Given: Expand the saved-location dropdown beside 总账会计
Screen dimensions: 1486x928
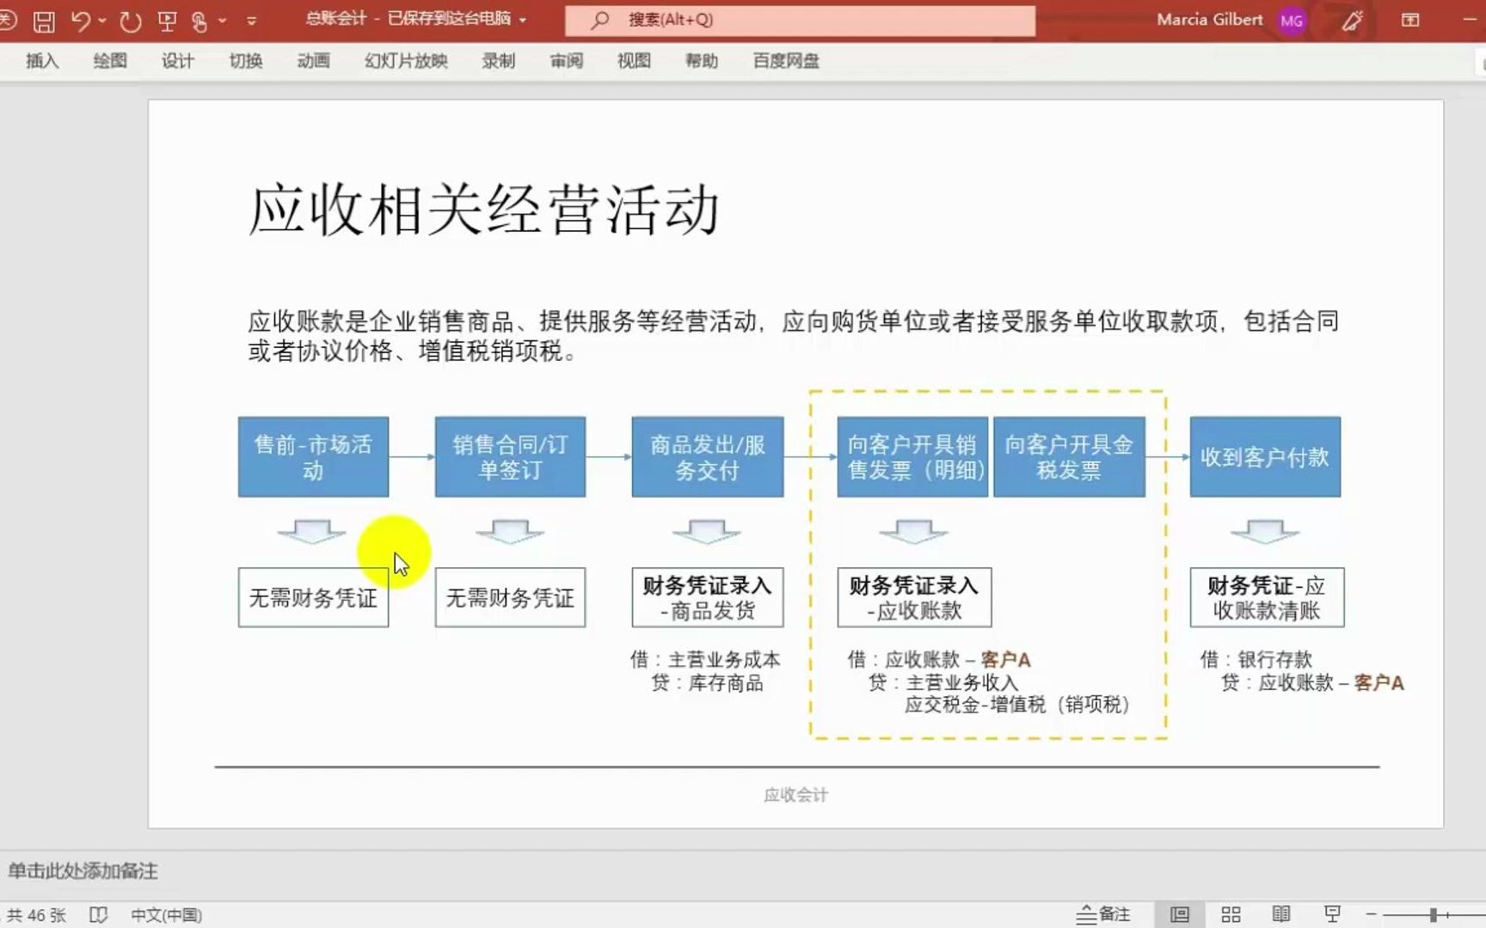Looking at the screenshot, I should point(523,20).
